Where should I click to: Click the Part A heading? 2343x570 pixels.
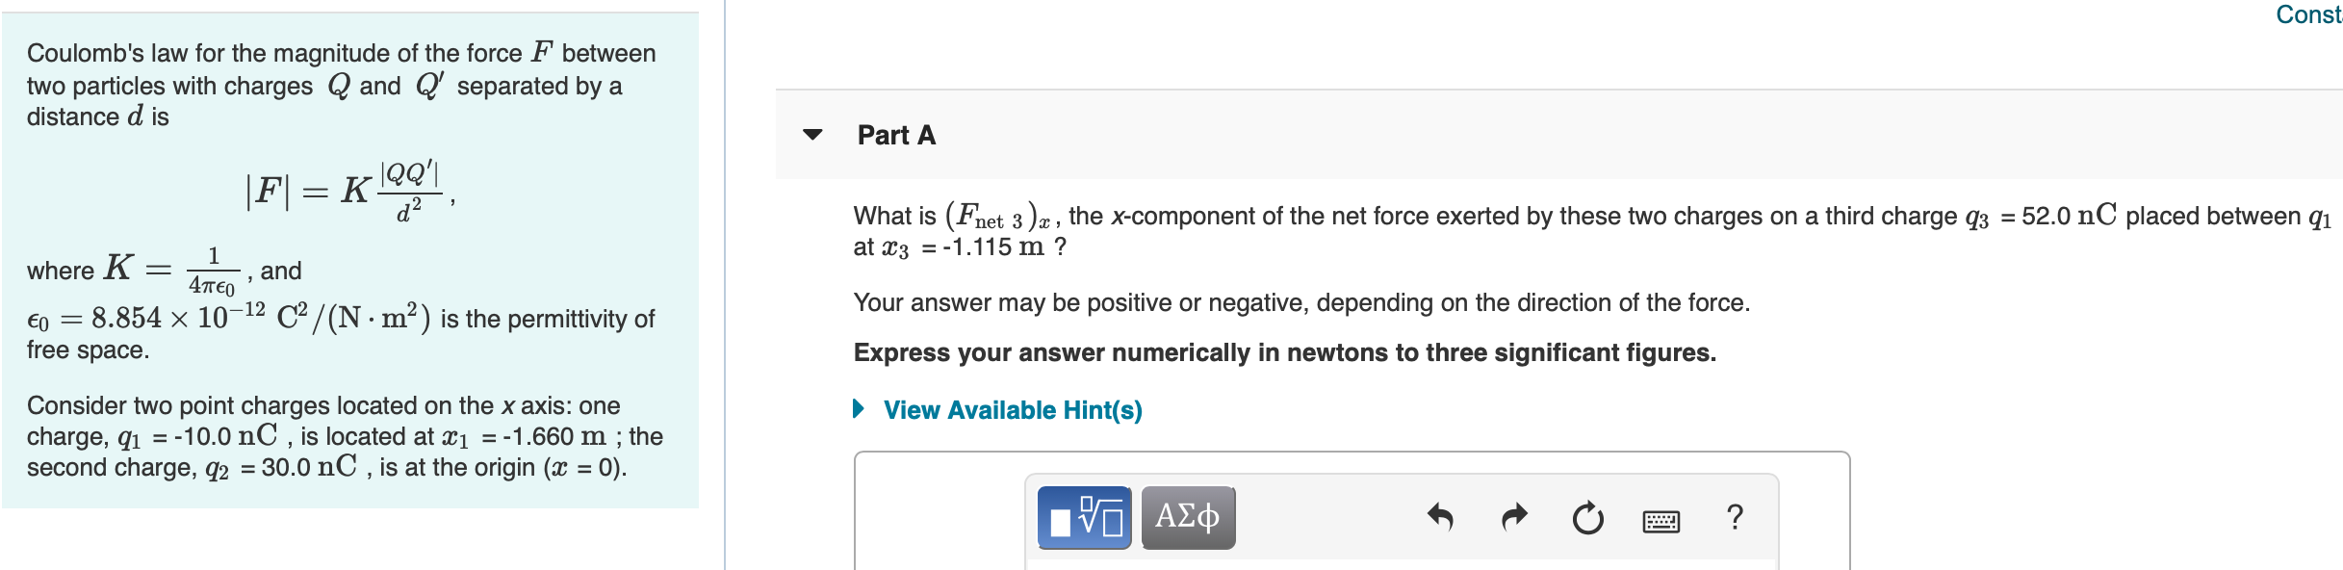(895, 135)
